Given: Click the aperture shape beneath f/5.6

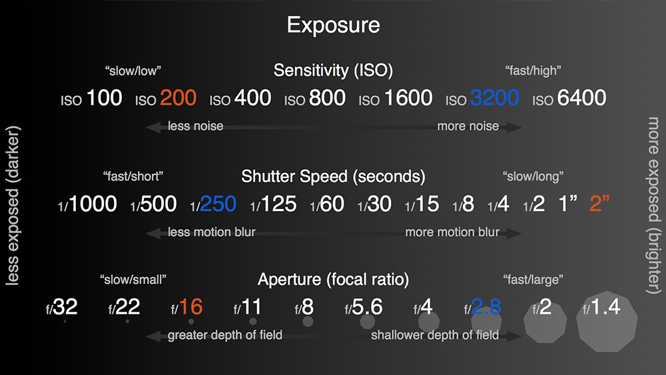Looking at the screenshot, I should [368, 322].
